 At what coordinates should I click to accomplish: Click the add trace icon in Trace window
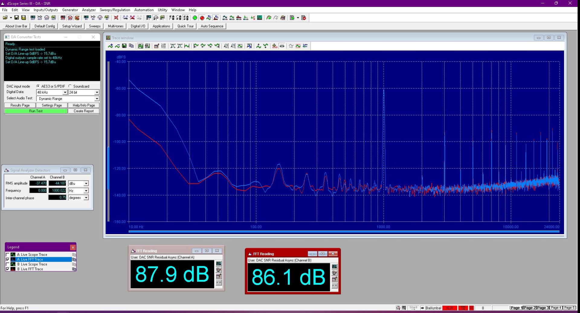(x=110, y=46)
